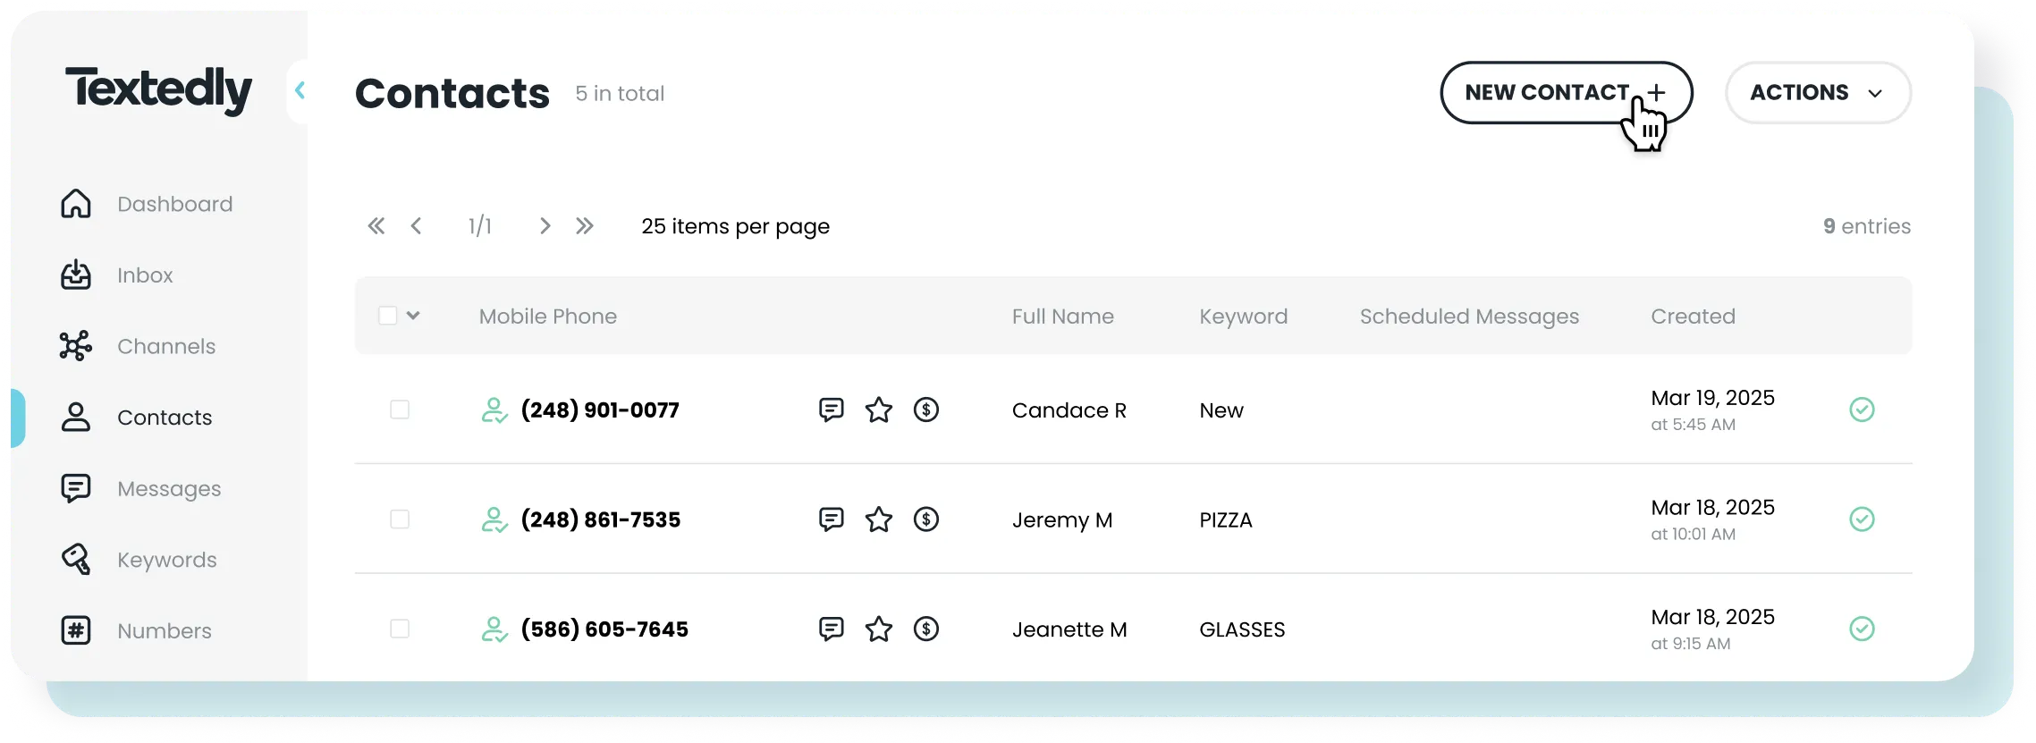Sort by Scheduled Messages column header

tap(1470, 317)
